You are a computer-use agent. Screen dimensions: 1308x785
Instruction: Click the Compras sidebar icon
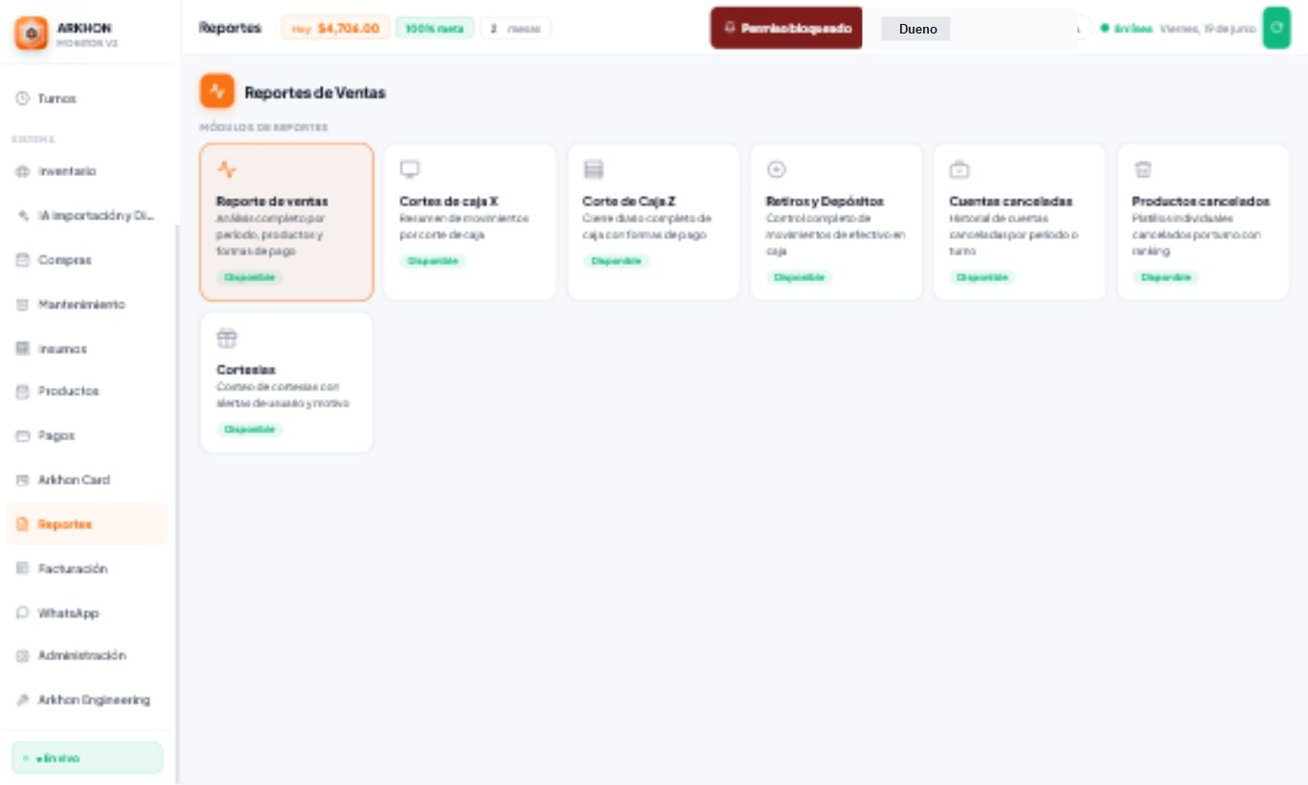pos(23,260)
